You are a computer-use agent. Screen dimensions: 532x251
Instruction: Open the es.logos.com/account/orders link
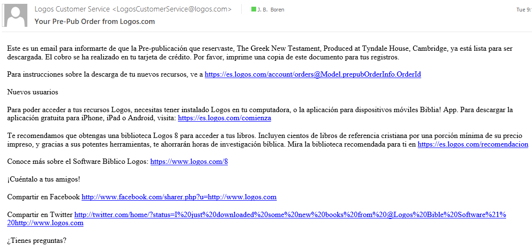click(313, 75)
